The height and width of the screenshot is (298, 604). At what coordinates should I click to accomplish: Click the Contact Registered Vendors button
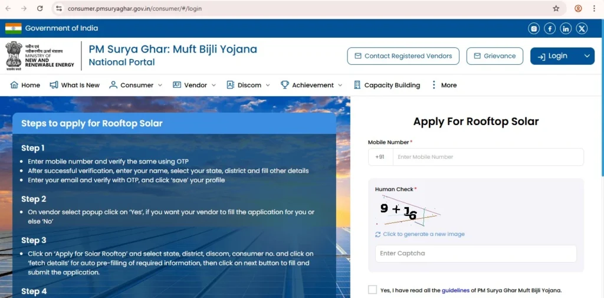coord(403,56)
